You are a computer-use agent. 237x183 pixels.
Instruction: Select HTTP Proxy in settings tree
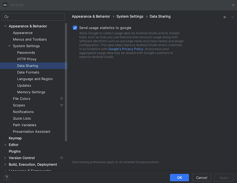tap(27, 59)
